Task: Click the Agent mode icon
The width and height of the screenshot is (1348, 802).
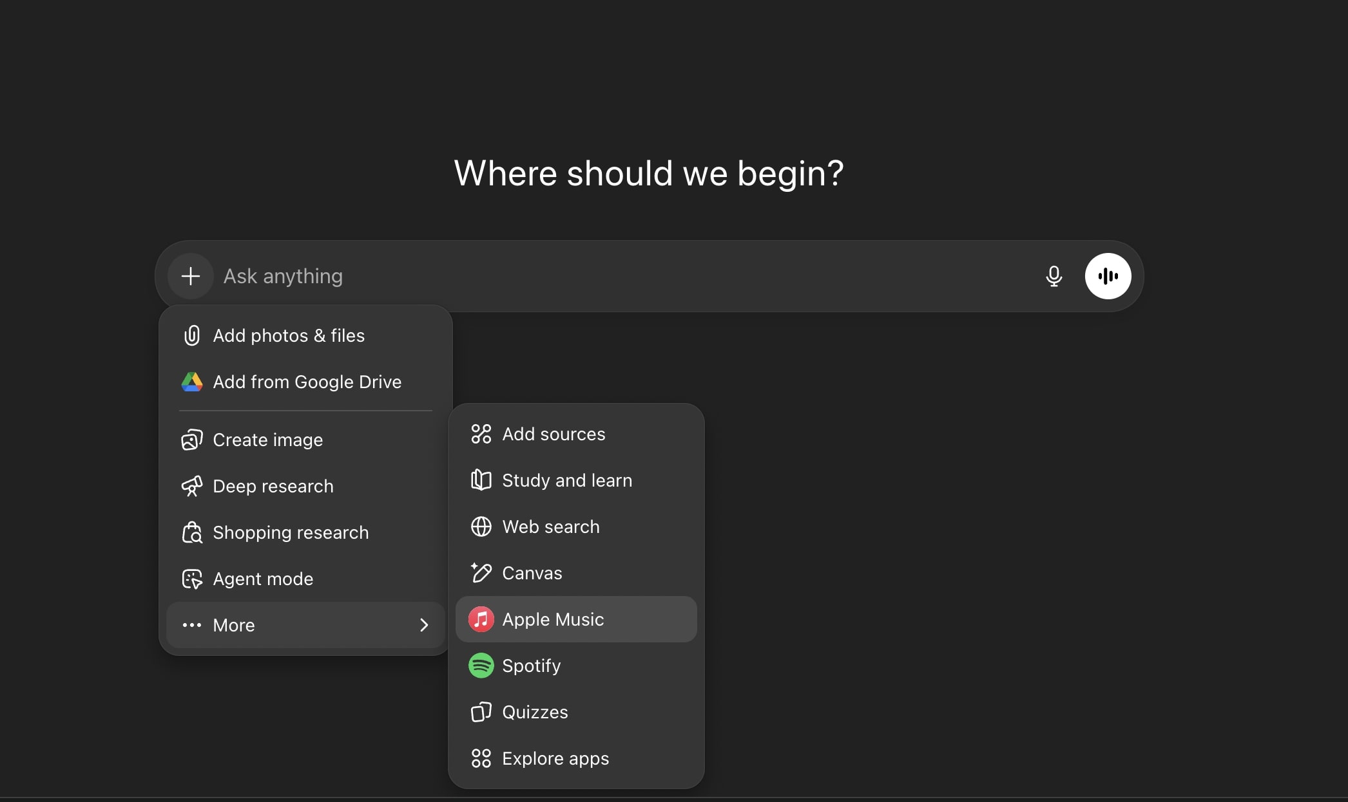Action: click(x=191, y=579)
